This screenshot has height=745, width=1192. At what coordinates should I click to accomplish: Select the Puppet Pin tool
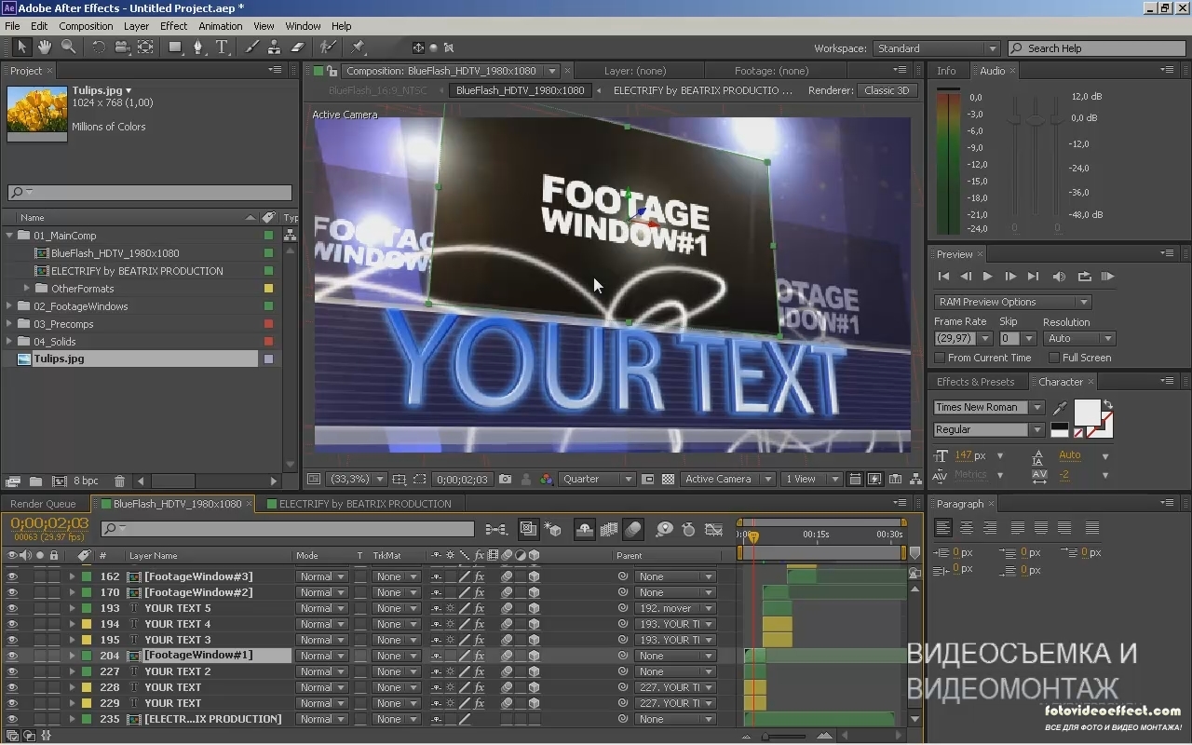[x=358, y=47]
